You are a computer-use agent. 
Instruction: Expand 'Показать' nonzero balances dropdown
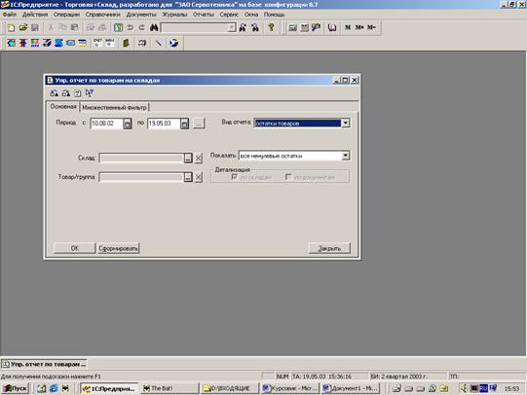345,156
